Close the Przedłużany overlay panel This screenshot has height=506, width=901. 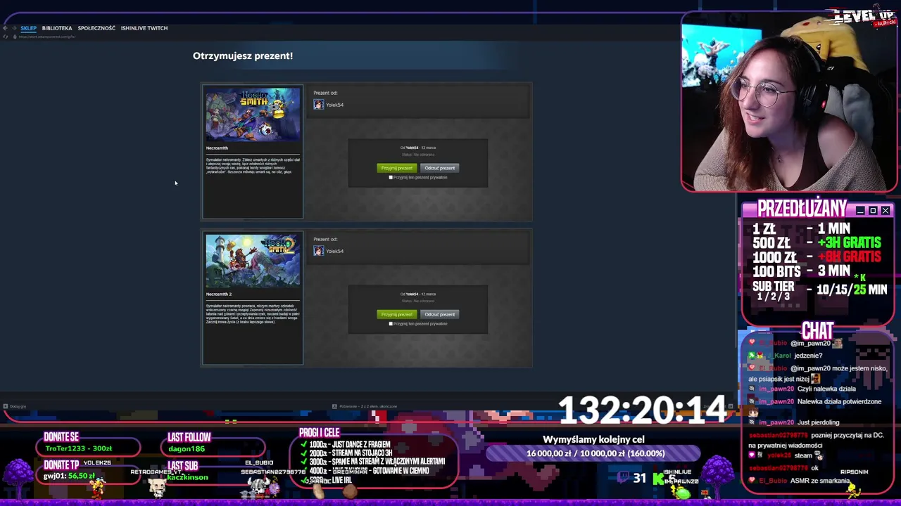point(886,211)
